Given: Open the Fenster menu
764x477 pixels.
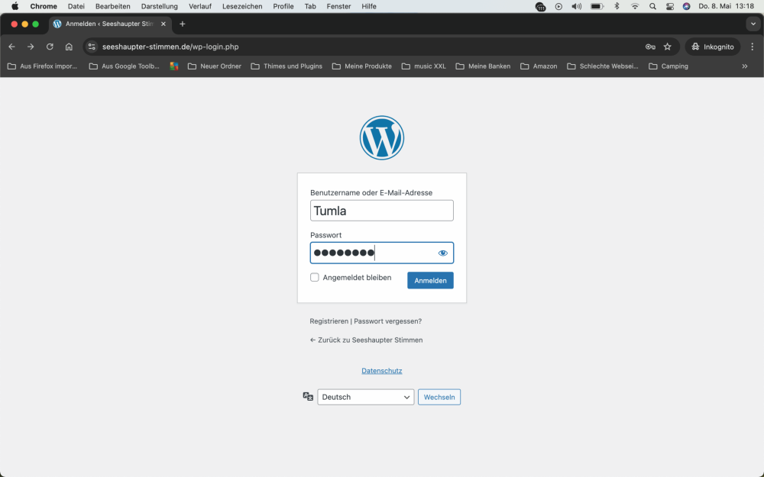Looking at the screenshot, I should [x=338, y=6].
